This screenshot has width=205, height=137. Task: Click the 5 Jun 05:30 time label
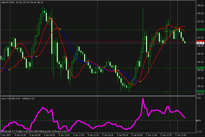(x=122, y=135)
